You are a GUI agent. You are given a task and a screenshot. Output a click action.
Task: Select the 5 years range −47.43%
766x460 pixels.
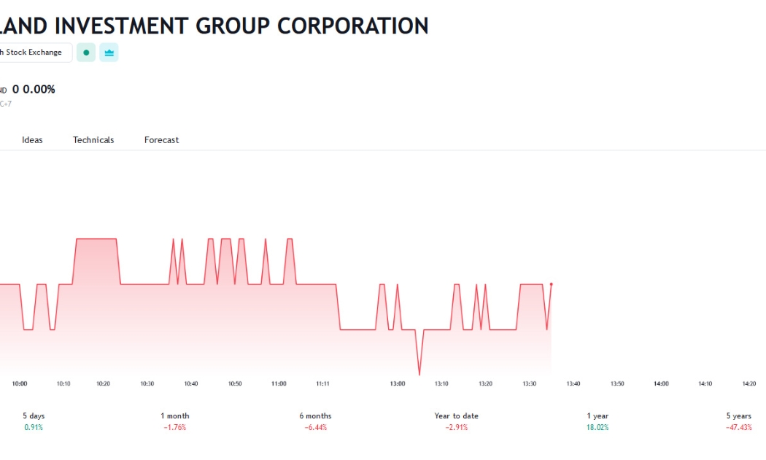(738, 421)
